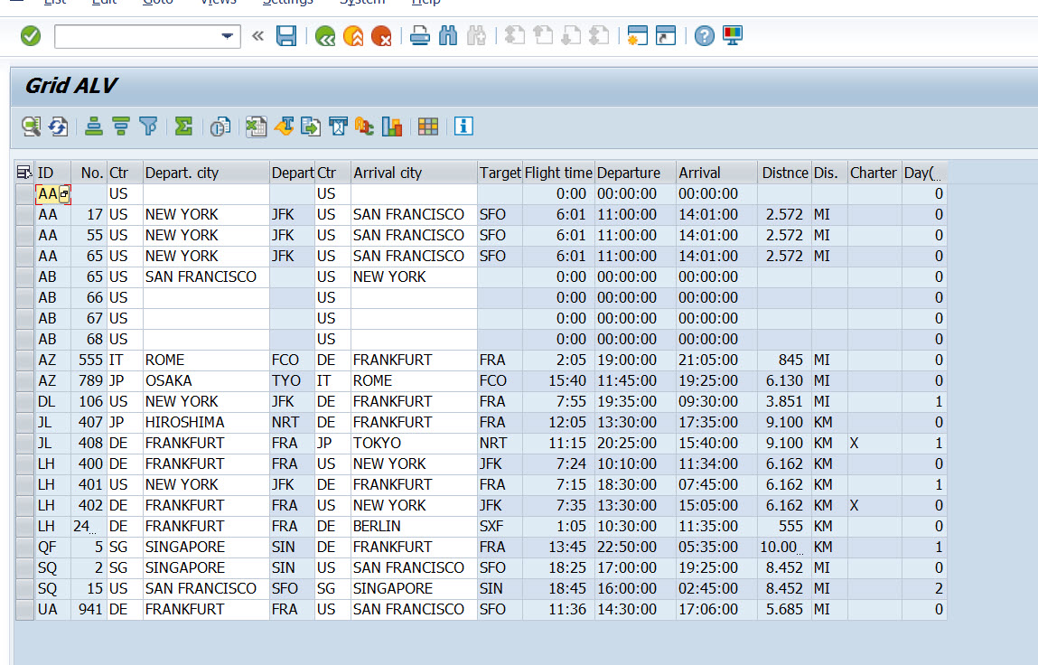Calculate totals with the Sigma icon
The width and height of the screenshot is (1038, 665).
(x=183, y=126)
